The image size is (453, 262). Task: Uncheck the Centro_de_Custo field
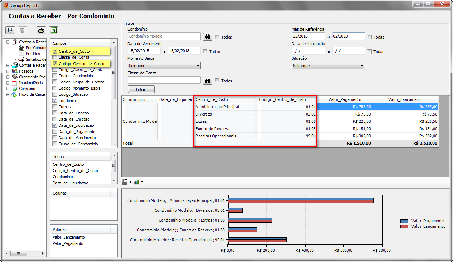pos(55,51)
